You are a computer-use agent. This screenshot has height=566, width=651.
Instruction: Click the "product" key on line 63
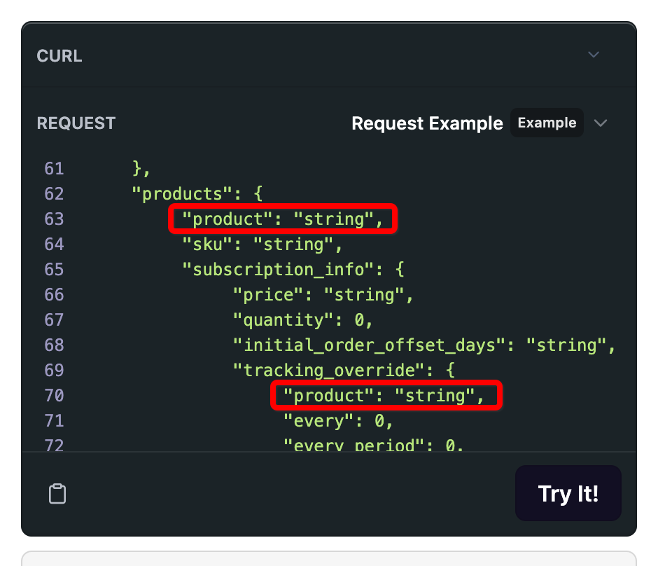pos(226,219)
